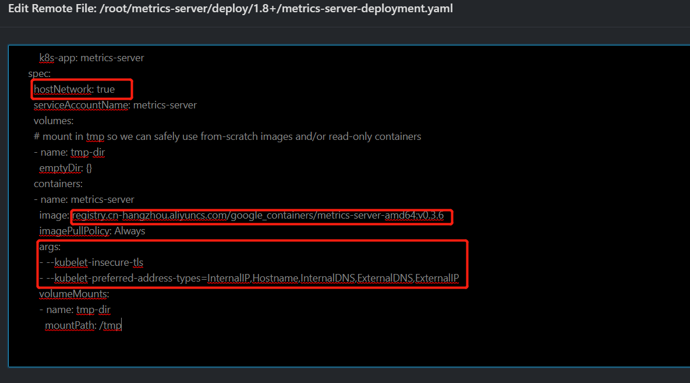Image resolution: width=690 pixels, height=383 pixels.
Task: Click the 'emptyDir: {}' line
Action: click(66, 168)
